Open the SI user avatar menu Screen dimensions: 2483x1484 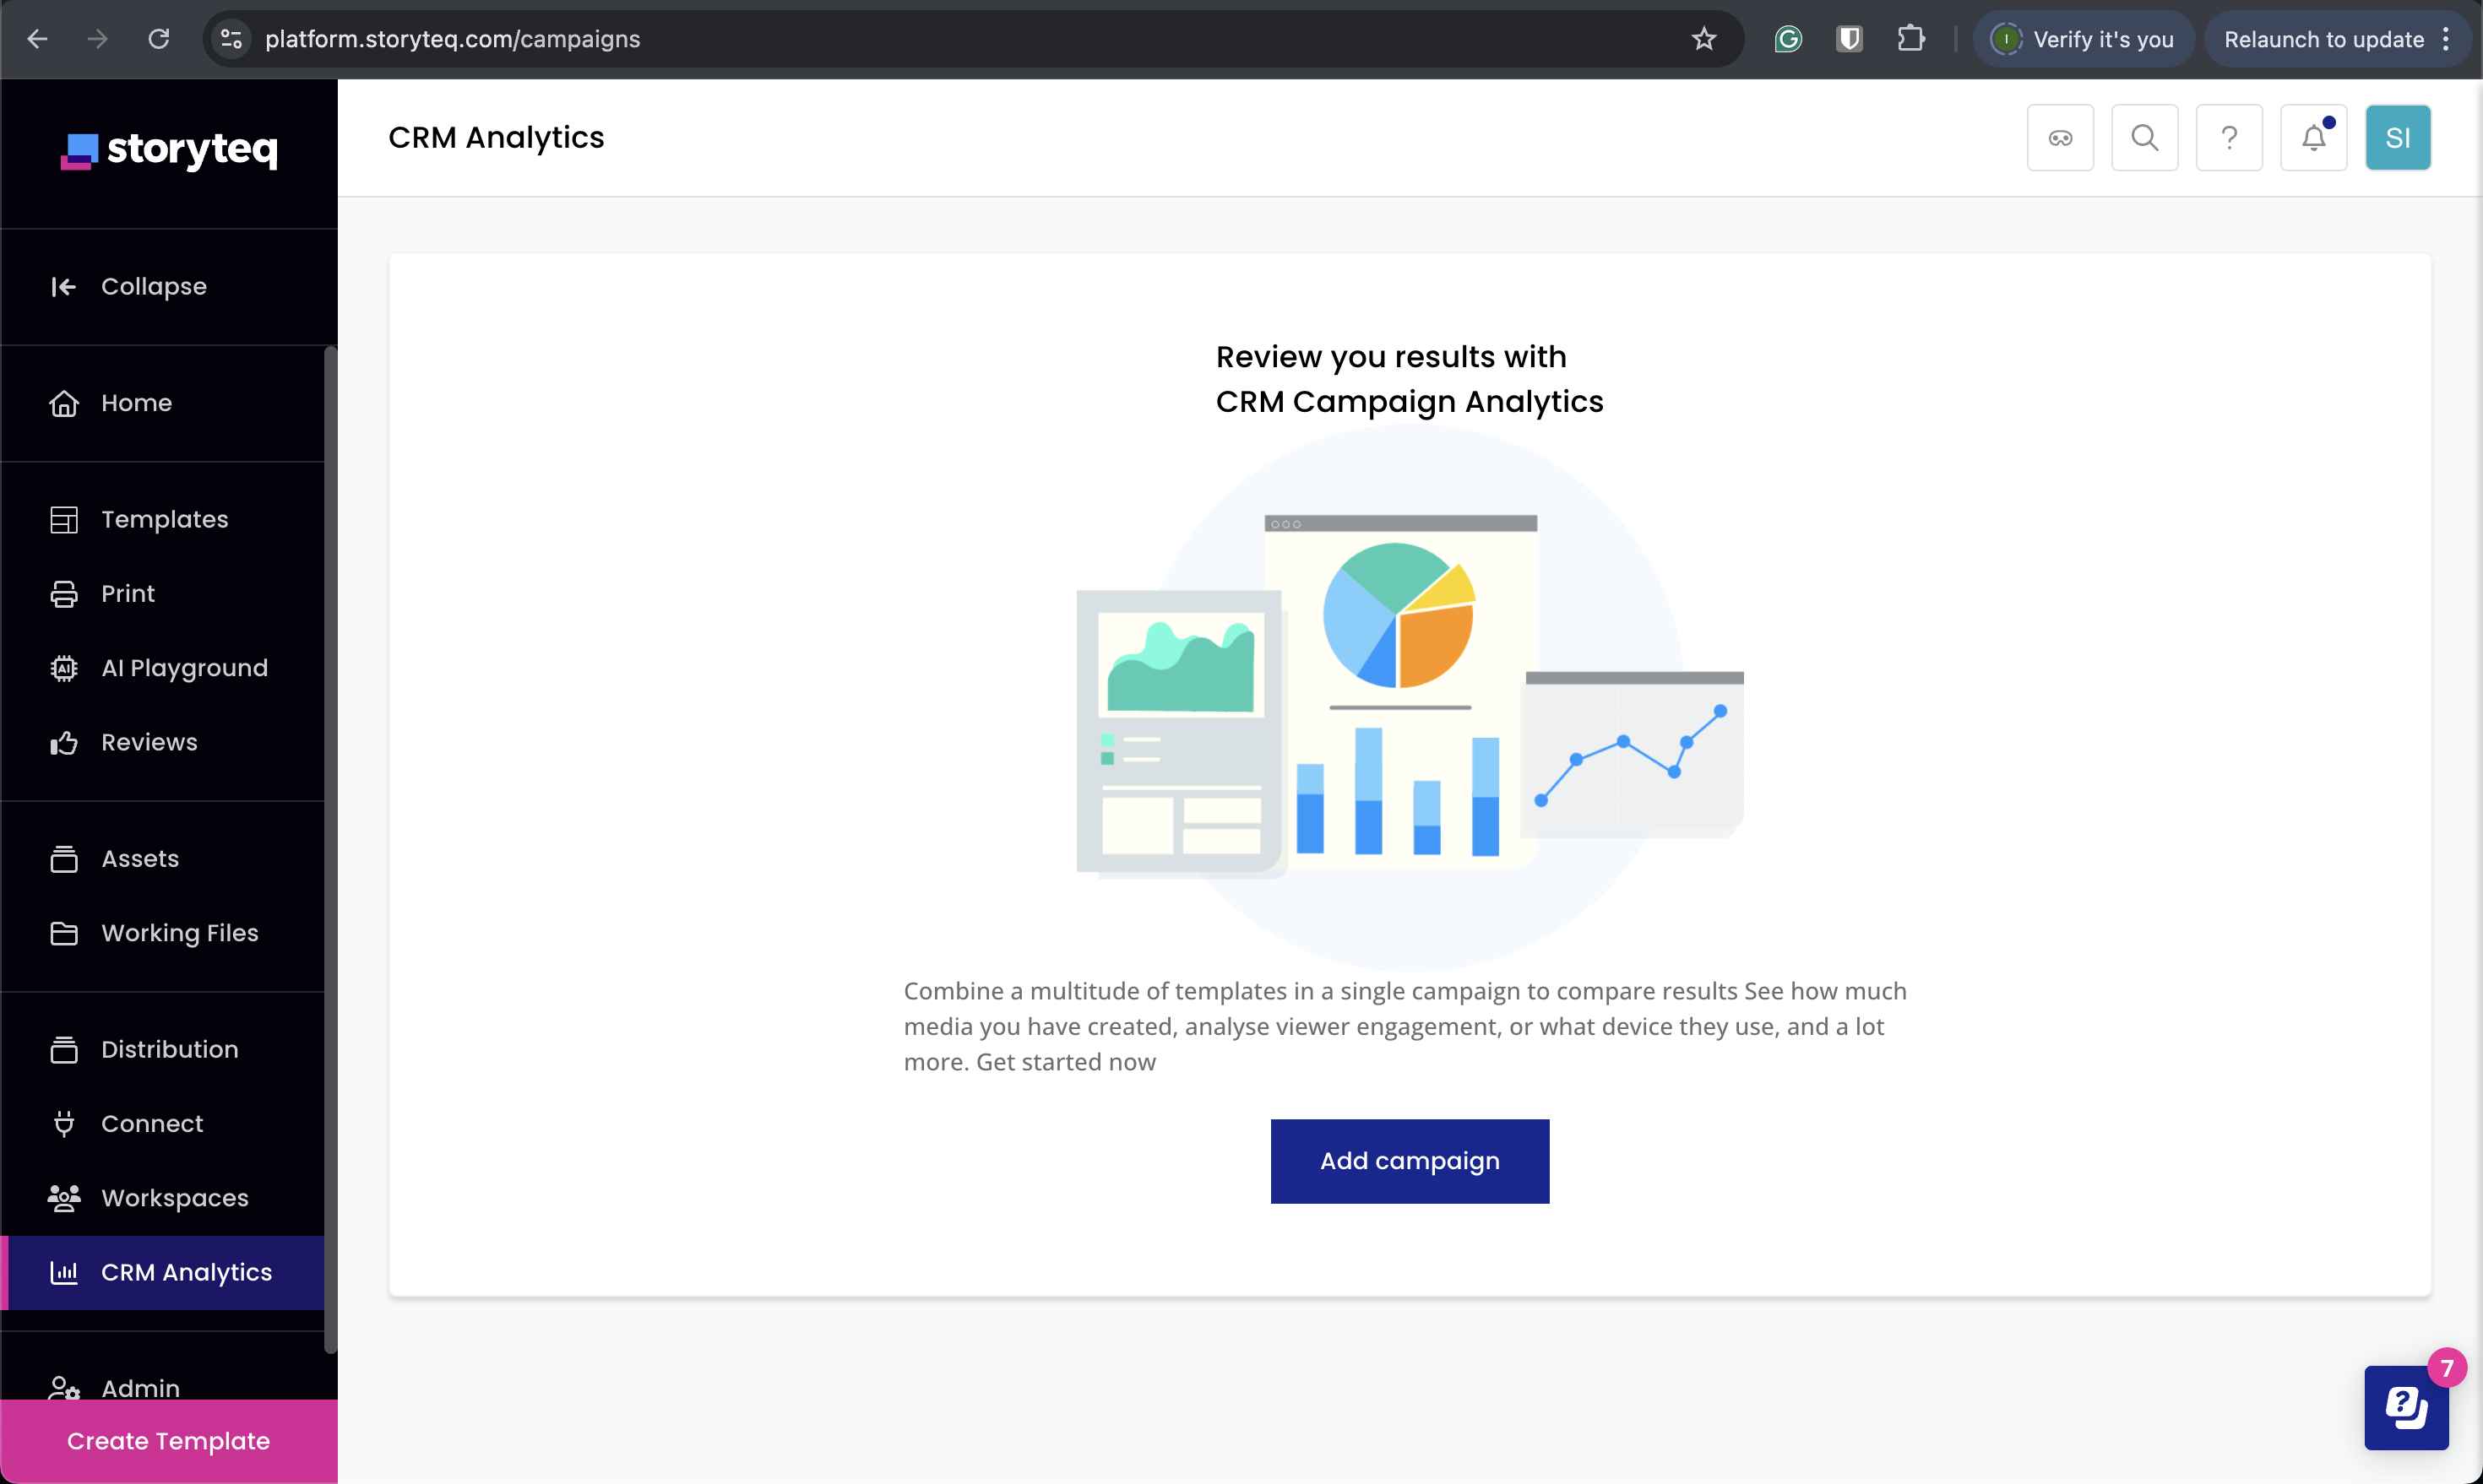click(2398, 138)
